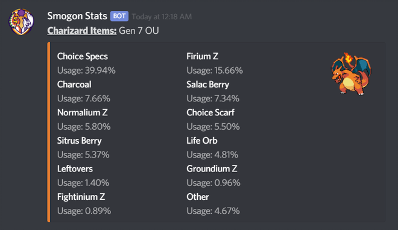
Task: Click the Fightinium Z item heading
Action: (x=81, y=197)
